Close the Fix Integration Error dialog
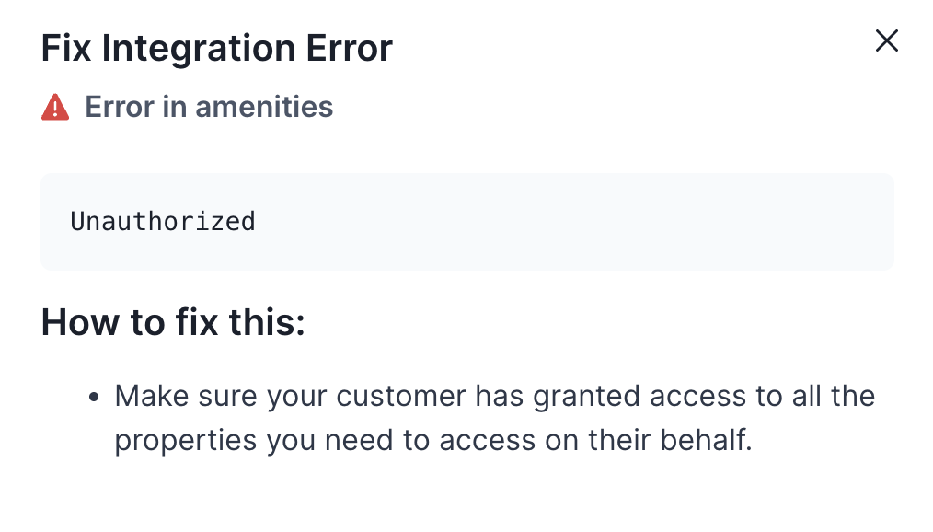Viewport: 933px width, 532px height. (886, 41)
